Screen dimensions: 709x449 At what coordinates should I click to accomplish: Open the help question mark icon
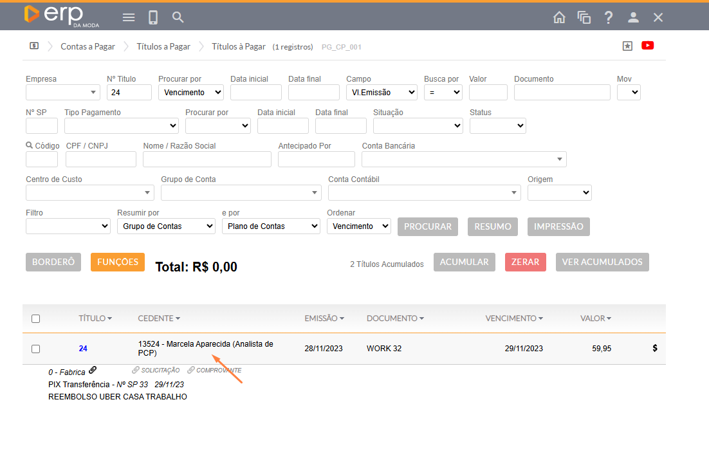click(609, 17)
